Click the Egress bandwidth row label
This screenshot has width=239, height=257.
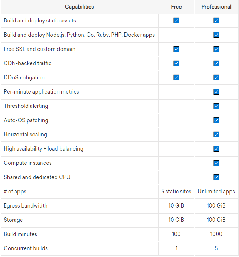click(26, 206)
